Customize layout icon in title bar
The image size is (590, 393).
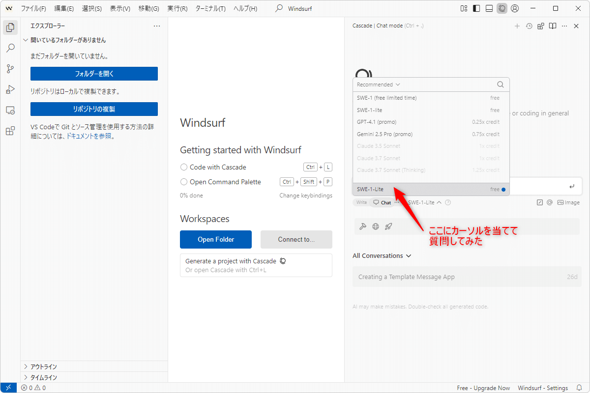pyautogui.click(x=464, y=8)
